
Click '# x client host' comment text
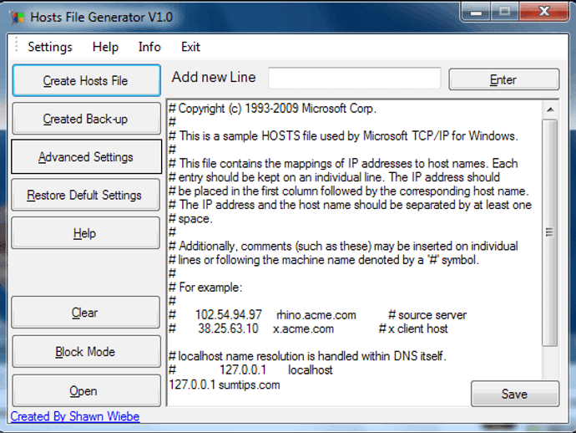[413, 329]
